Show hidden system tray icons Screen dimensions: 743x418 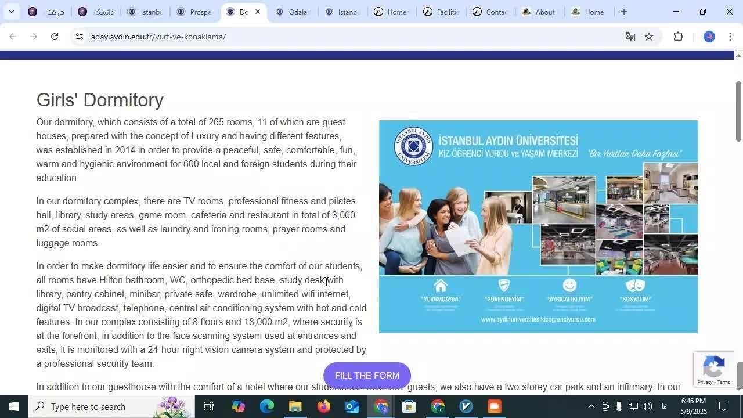pyautogui.click(x=591, y=406)
